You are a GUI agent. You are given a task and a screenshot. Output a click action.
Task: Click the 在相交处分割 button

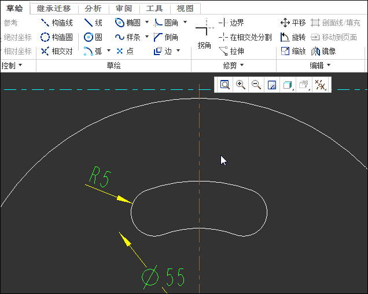245,37
